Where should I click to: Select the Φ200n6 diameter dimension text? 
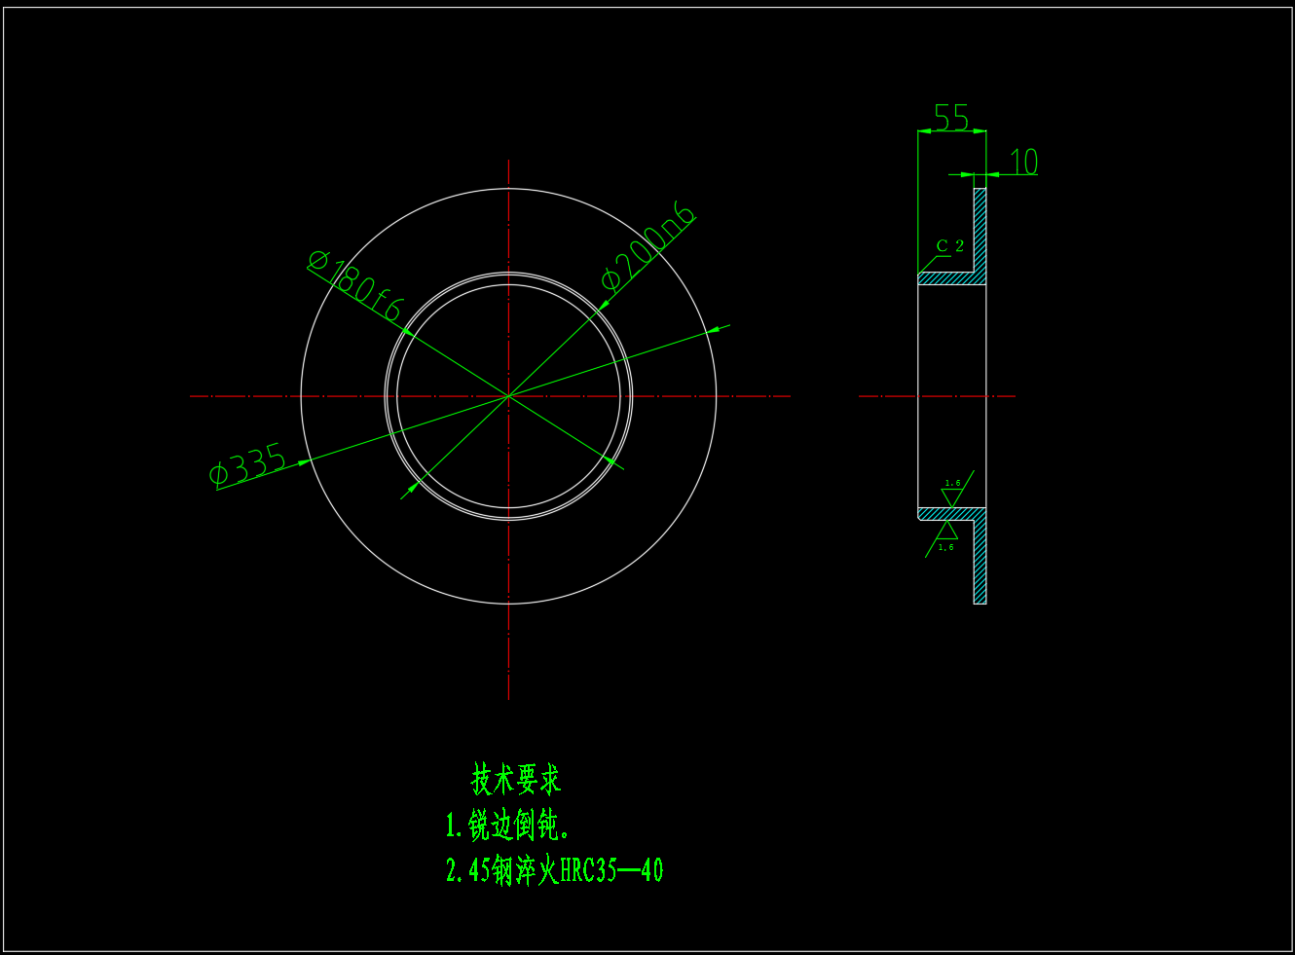coord(648,247)
